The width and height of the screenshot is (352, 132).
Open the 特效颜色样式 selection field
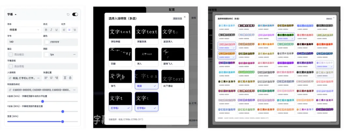pyautogui.click(x=42, y=90)
